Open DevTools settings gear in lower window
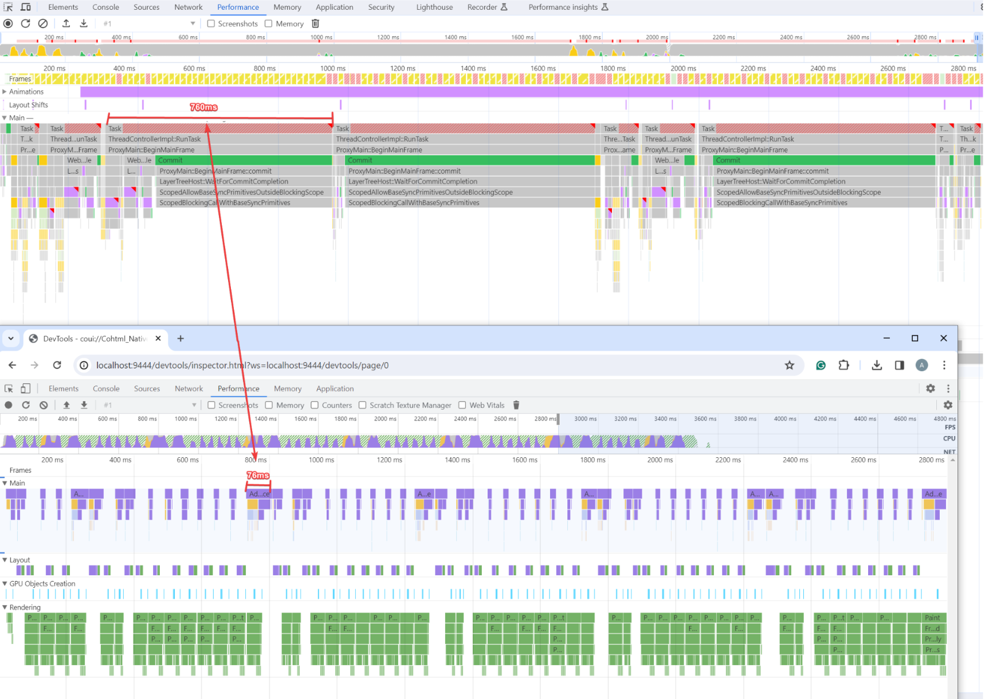985x699 pixels. [x=930, y=388]
